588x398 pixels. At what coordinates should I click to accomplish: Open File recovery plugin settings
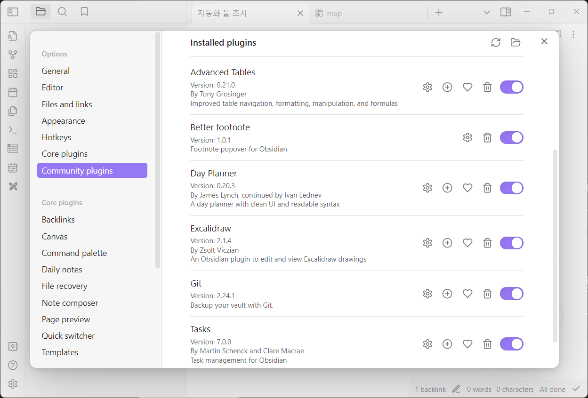pyautogui.click(x=92, y=286)
